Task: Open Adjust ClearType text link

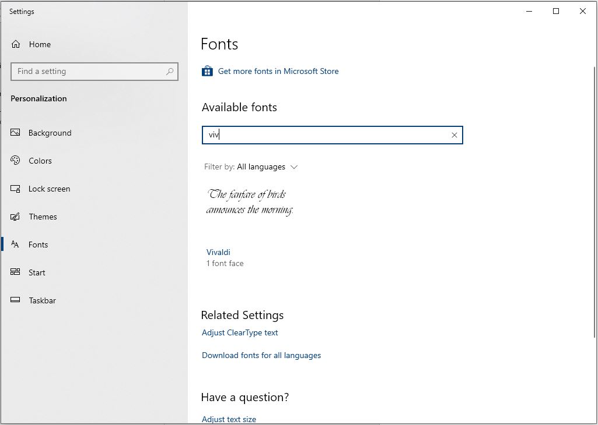Action: click(240, 332)
